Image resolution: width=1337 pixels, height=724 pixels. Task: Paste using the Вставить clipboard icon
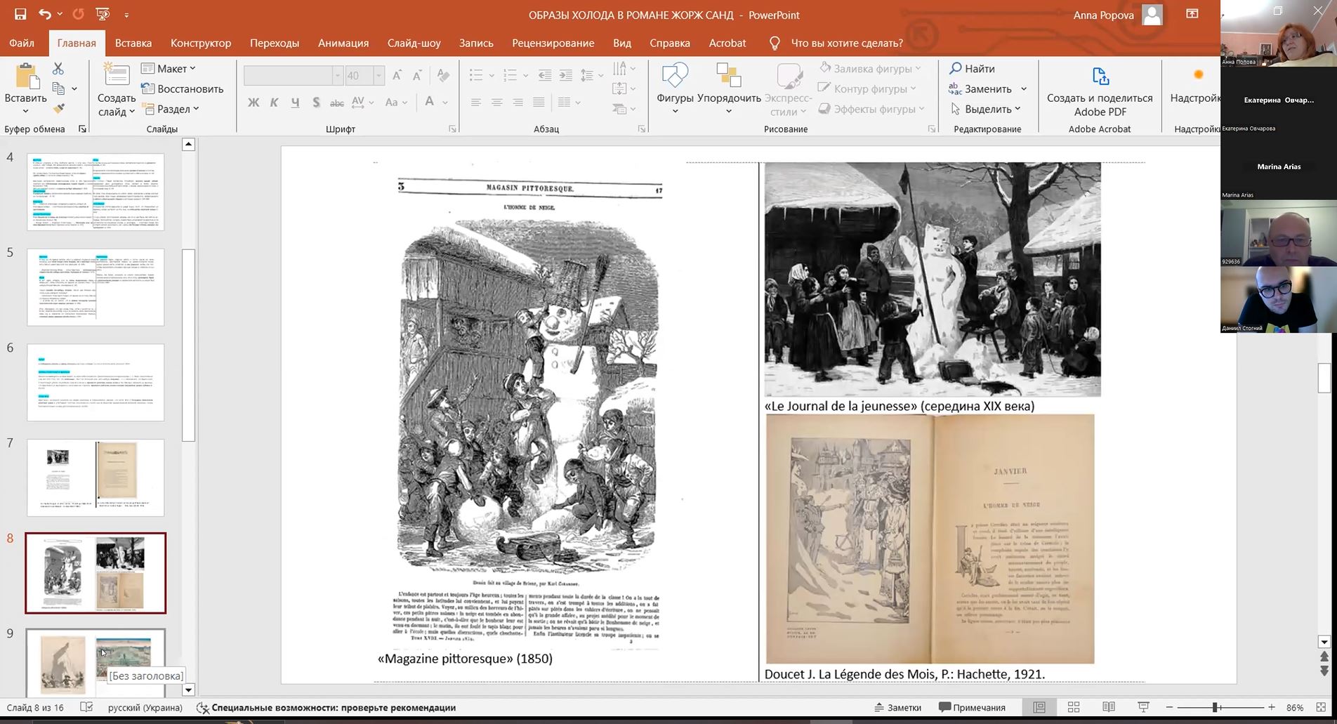pos(26,77)
